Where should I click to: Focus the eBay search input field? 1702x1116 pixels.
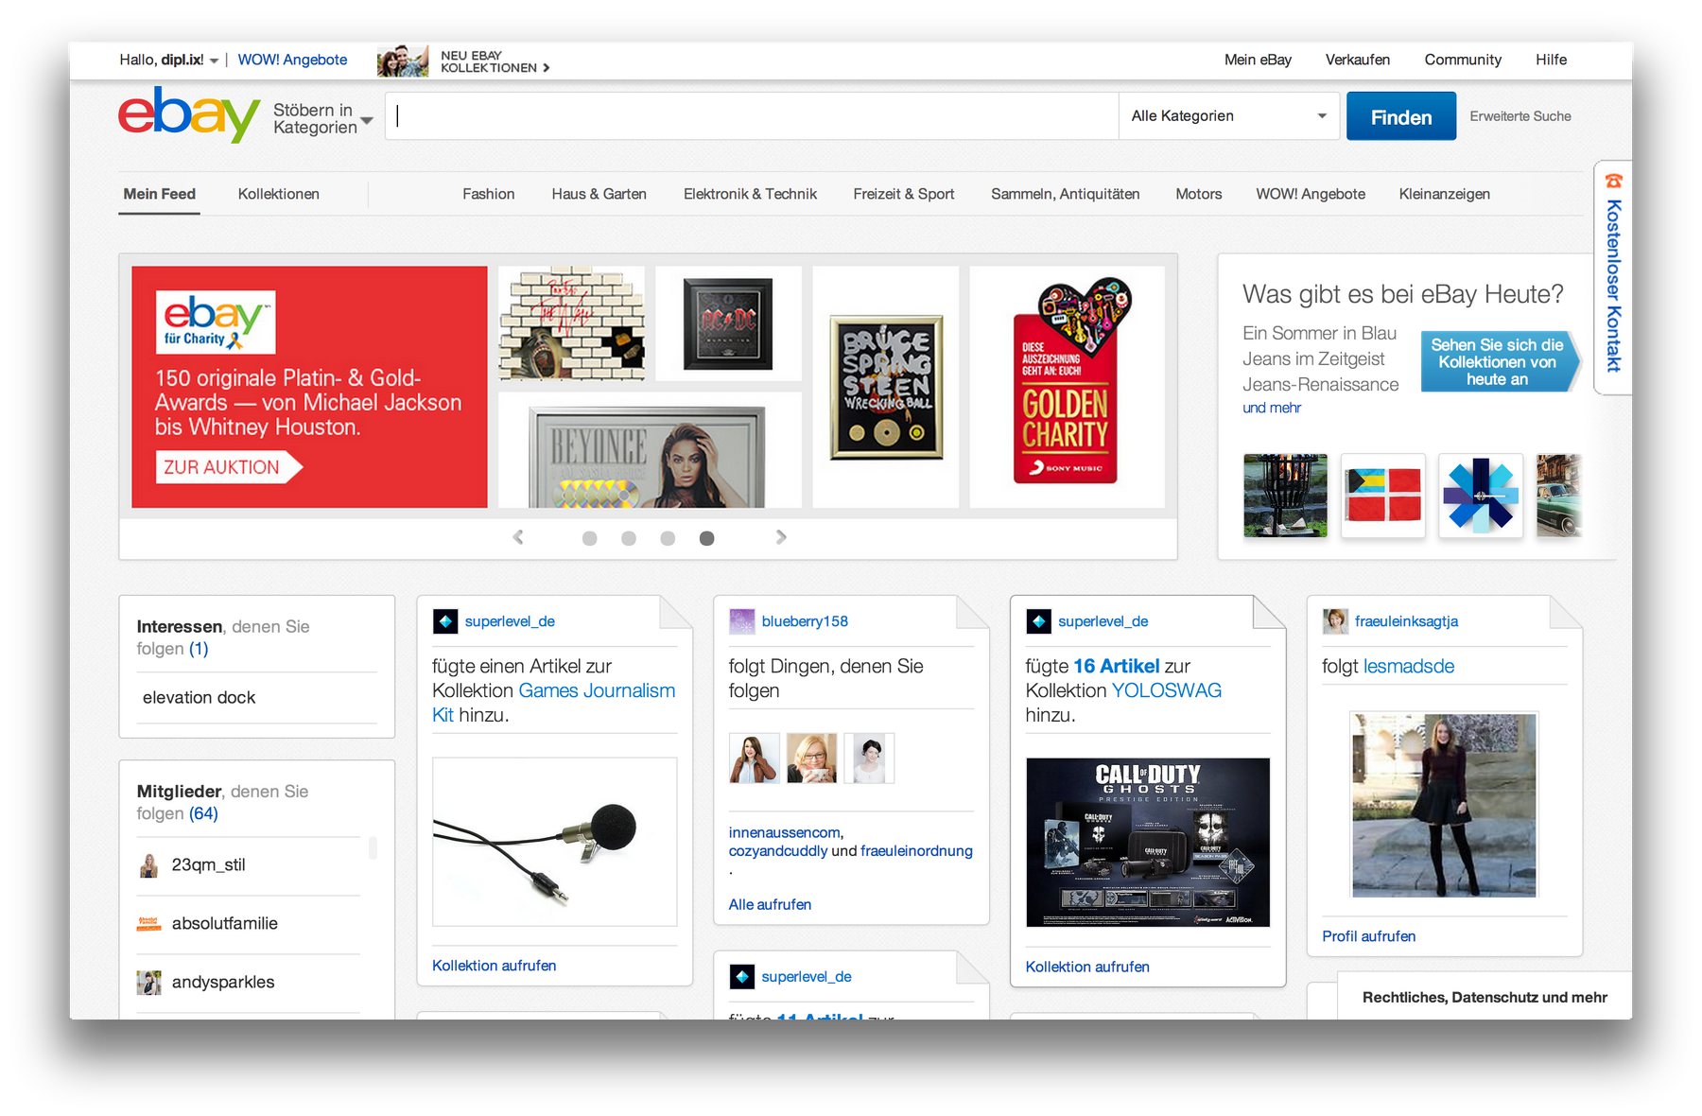pyautogui.click(x=752, y=116)
